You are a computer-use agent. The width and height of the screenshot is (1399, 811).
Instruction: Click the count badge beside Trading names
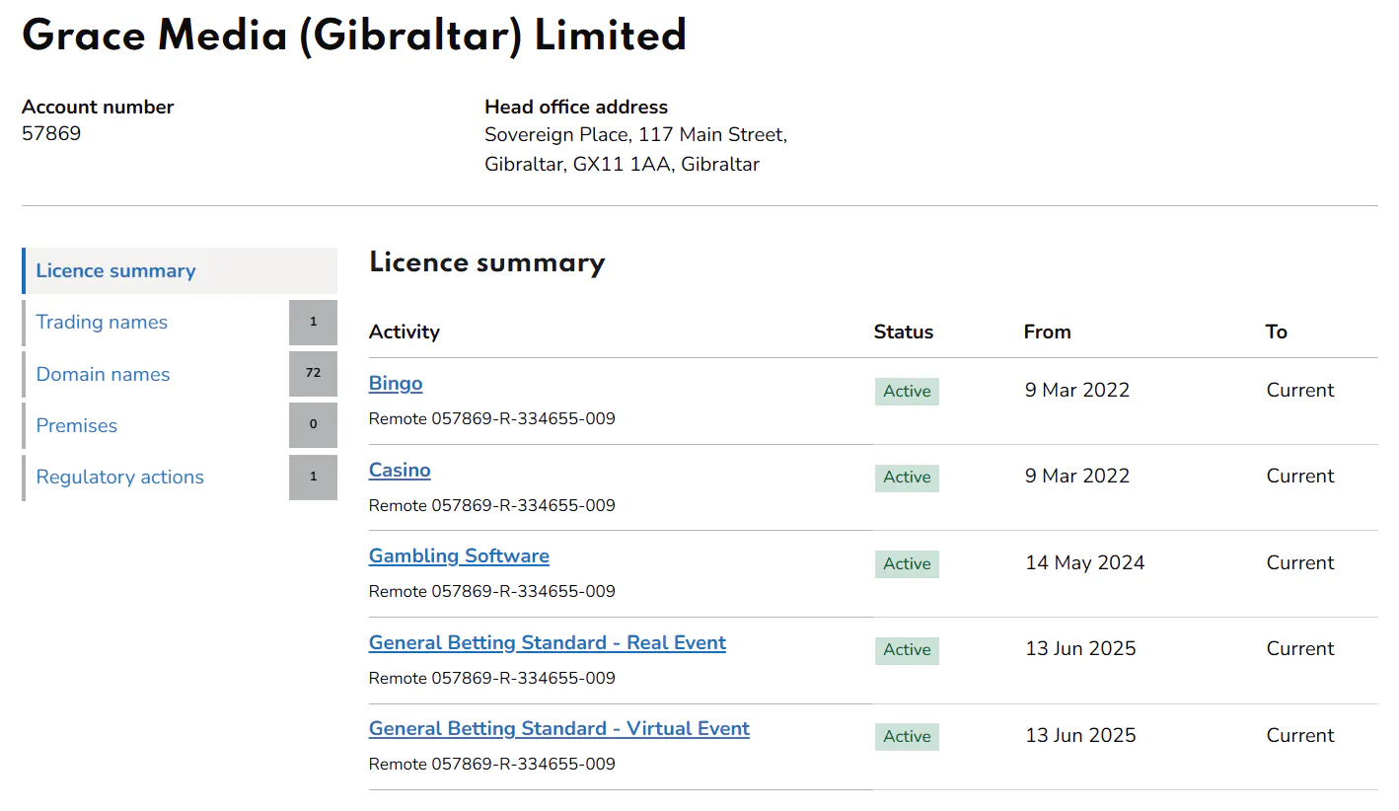pos(313,323)
